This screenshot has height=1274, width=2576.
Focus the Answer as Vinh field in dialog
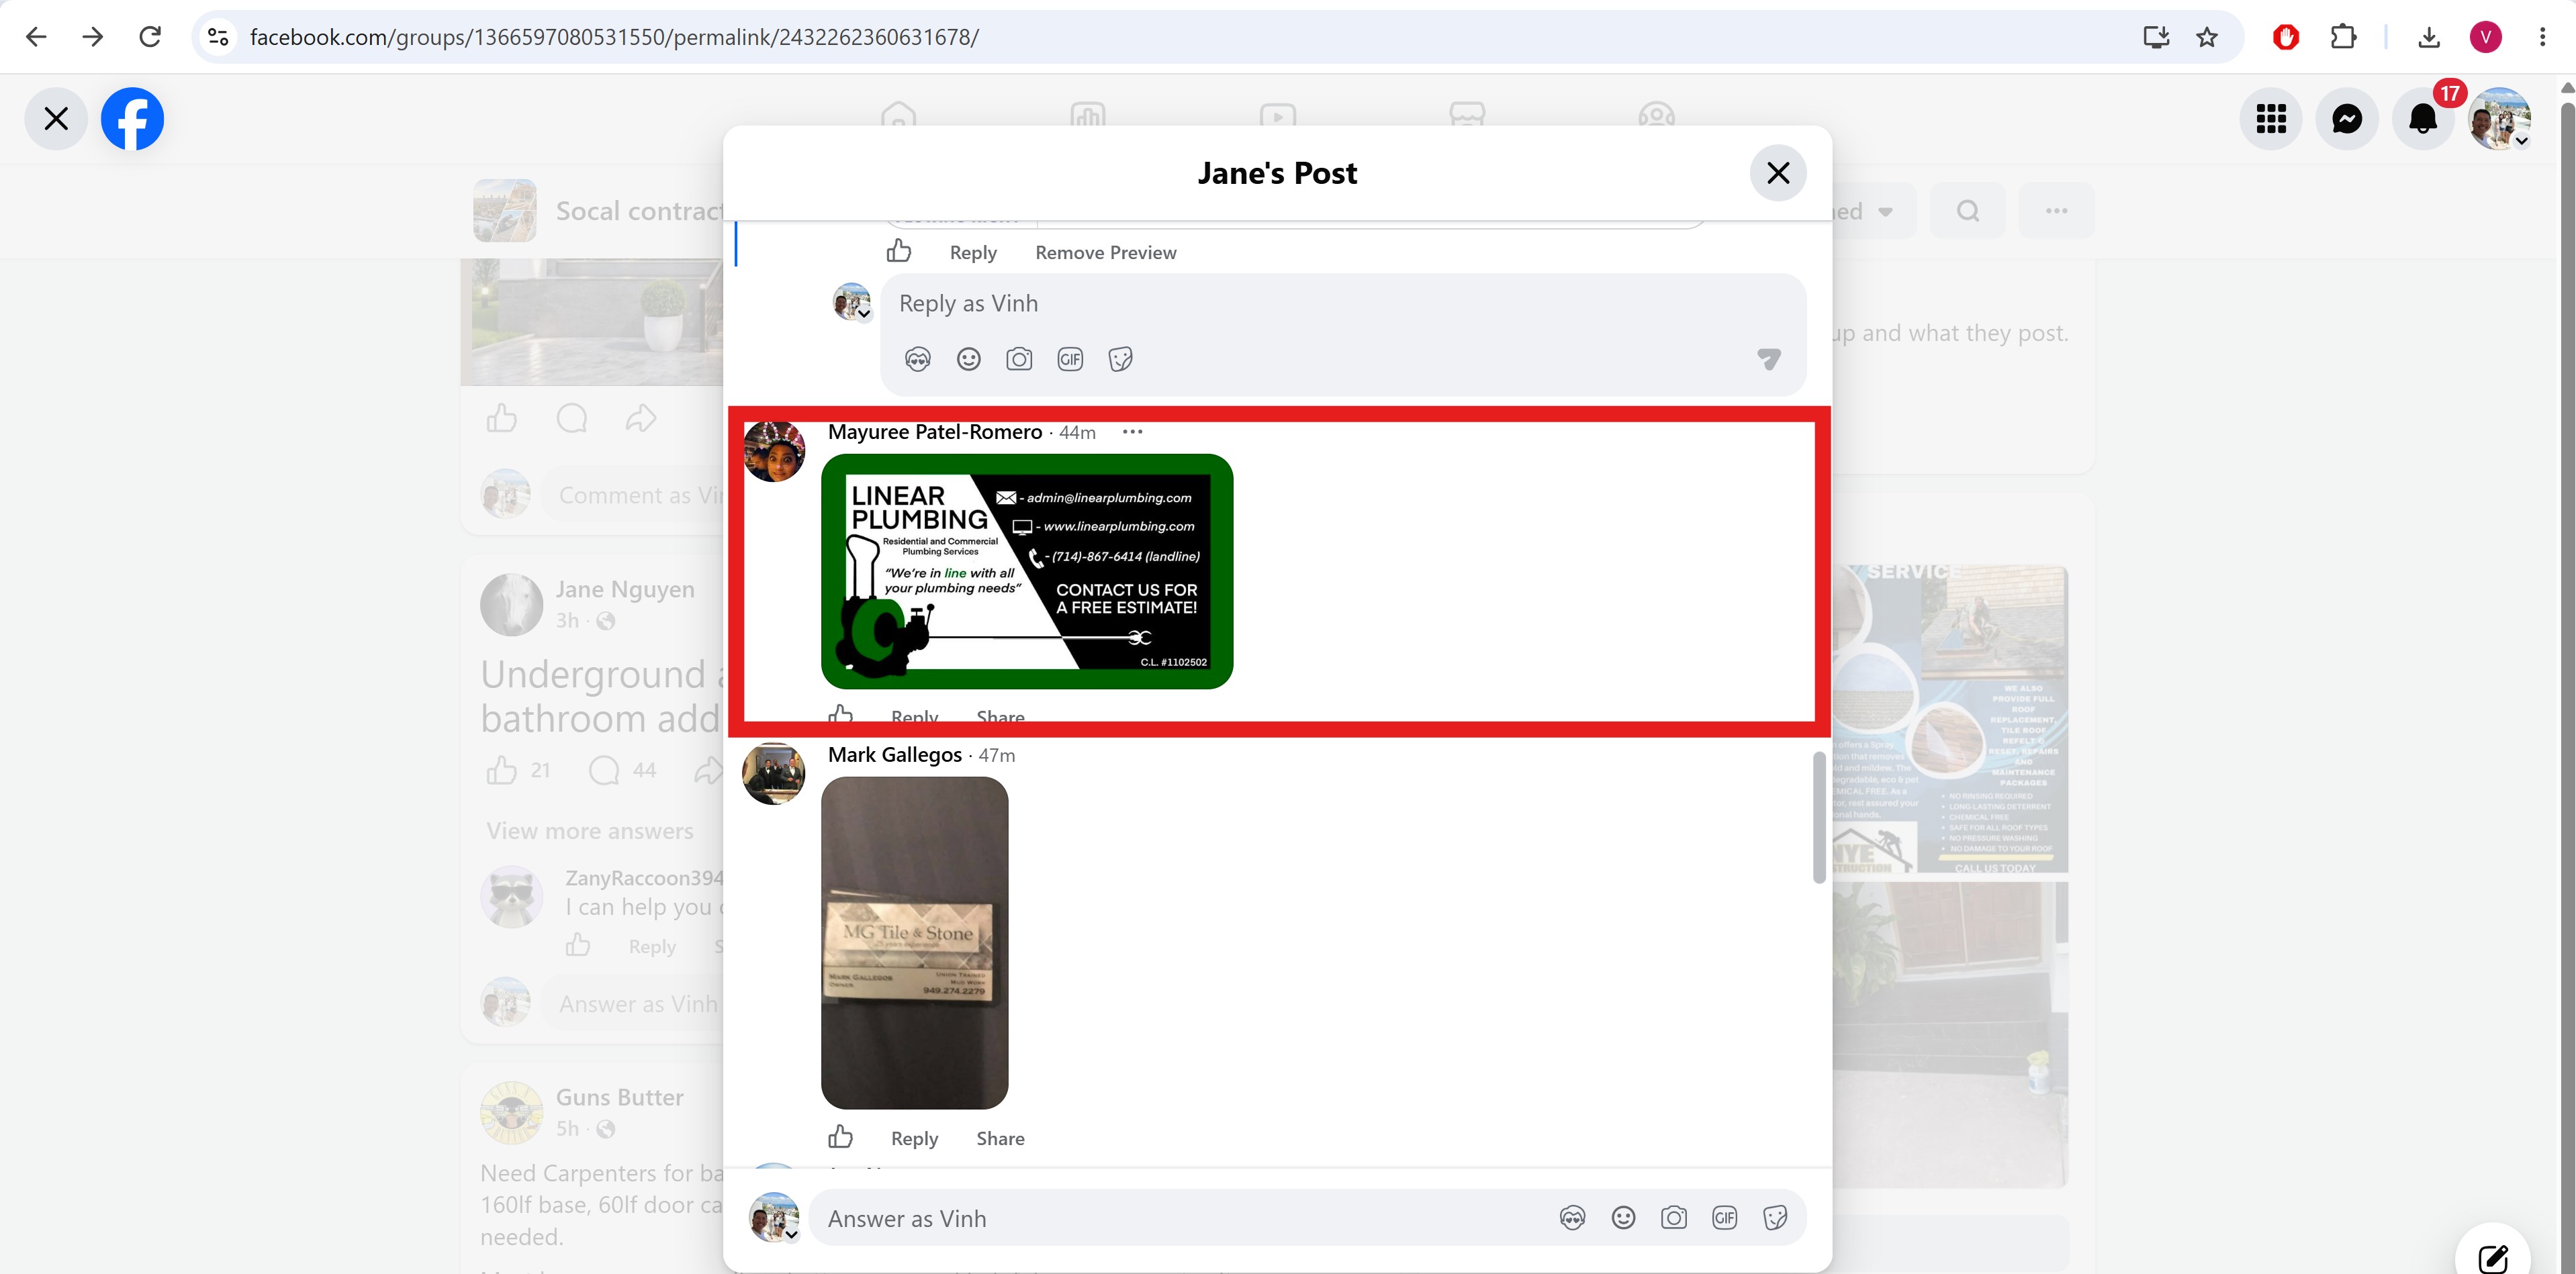pyautogui.click(x=1180, y=1218)
